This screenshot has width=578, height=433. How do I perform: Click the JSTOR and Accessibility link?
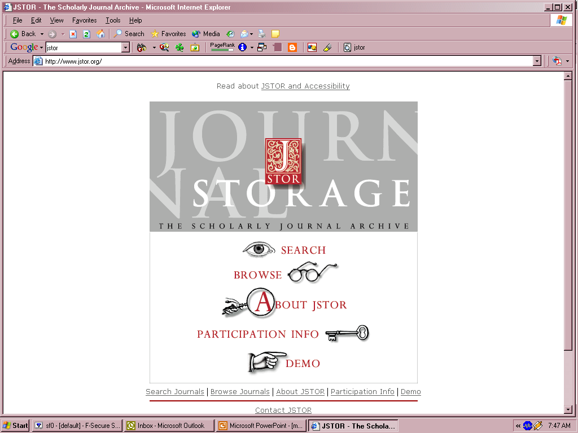tap(305, 86)
